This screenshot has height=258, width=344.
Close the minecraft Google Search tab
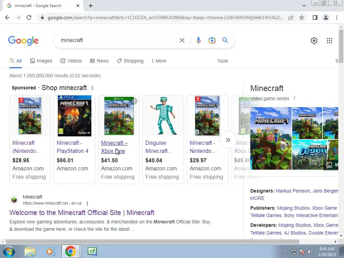78,6
